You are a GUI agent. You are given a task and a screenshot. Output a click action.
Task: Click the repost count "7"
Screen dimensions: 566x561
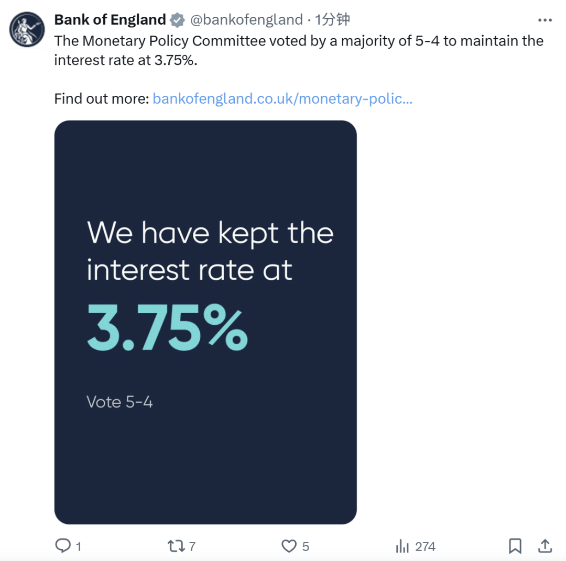(x=192, y=546)
